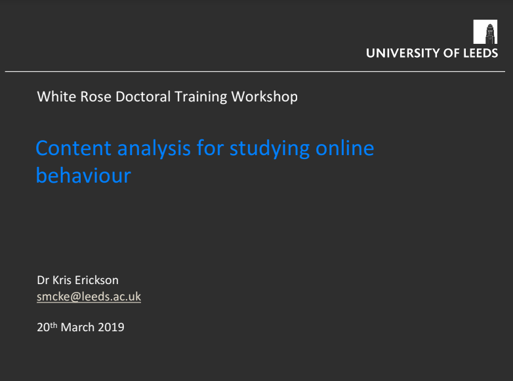Click the word "behaviour" in the blue title
The width and height of the screenshot is (513, 381).
(83, 175)
